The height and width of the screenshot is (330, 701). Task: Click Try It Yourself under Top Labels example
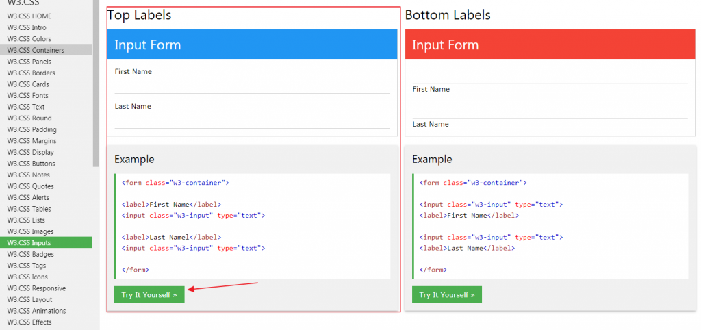[149, 295]
